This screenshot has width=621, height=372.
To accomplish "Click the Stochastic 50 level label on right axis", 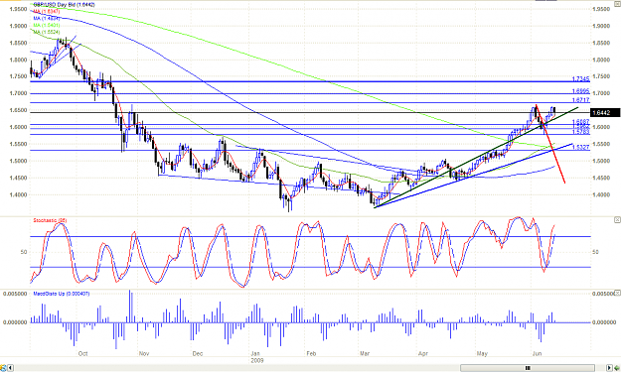I will click(x=595, y=252).
